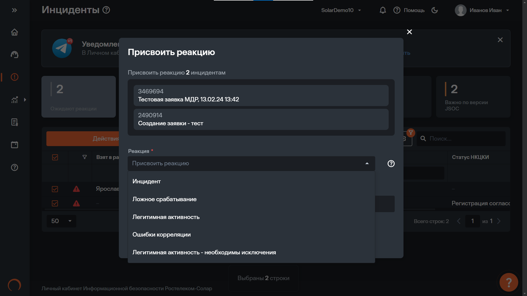Toggle dark mode with the moon icon
This screenshot has width=527, height=296.
coord(435,10)
